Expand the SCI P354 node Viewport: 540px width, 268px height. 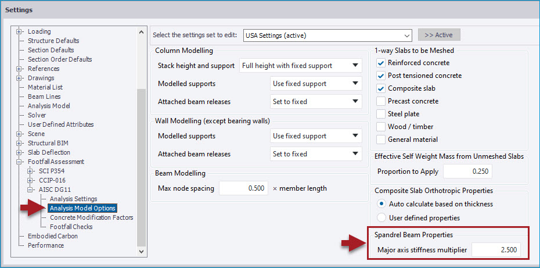(30, 171)
